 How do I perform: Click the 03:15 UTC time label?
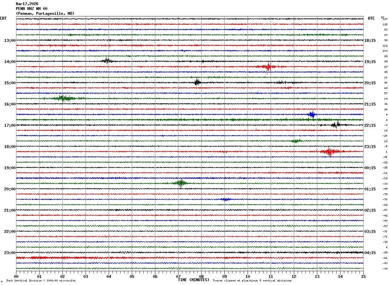pyautogui.click(x=370, y=232)
